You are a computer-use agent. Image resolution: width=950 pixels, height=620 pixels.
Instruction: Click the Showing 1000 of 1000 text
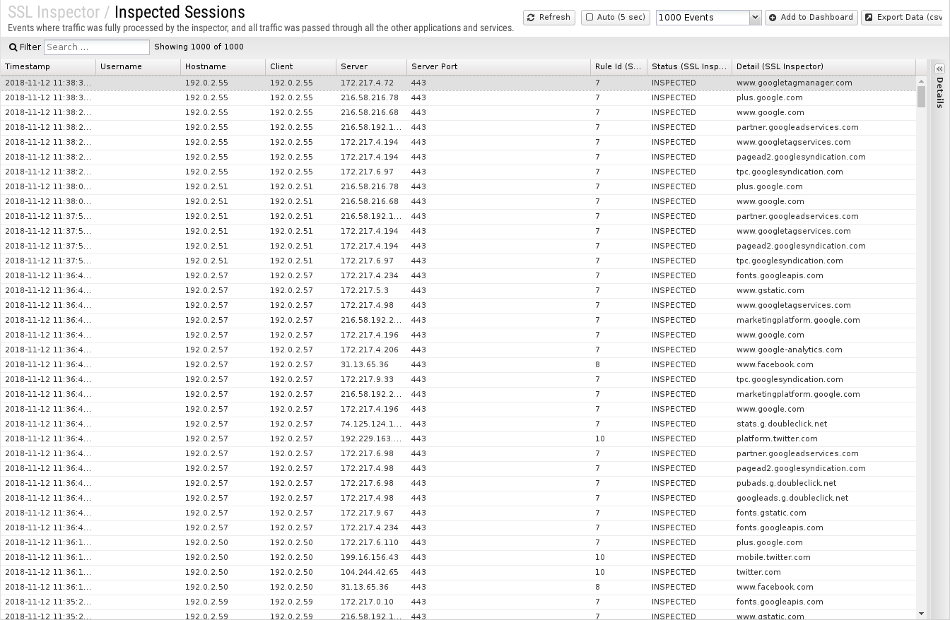[x=199, y=47]
